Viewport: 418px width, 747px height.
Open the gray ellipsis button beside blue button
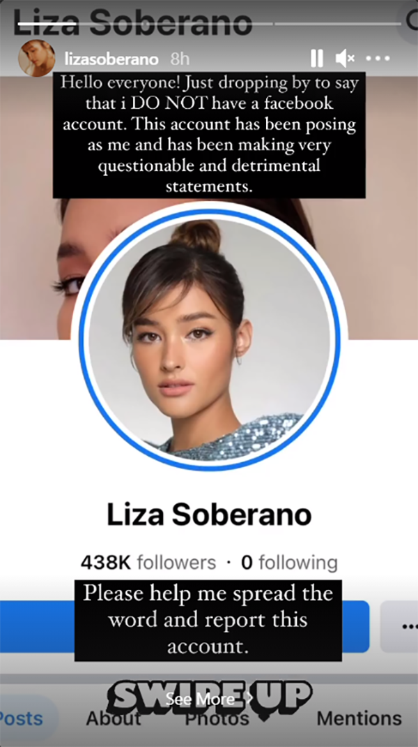point(399,626)
